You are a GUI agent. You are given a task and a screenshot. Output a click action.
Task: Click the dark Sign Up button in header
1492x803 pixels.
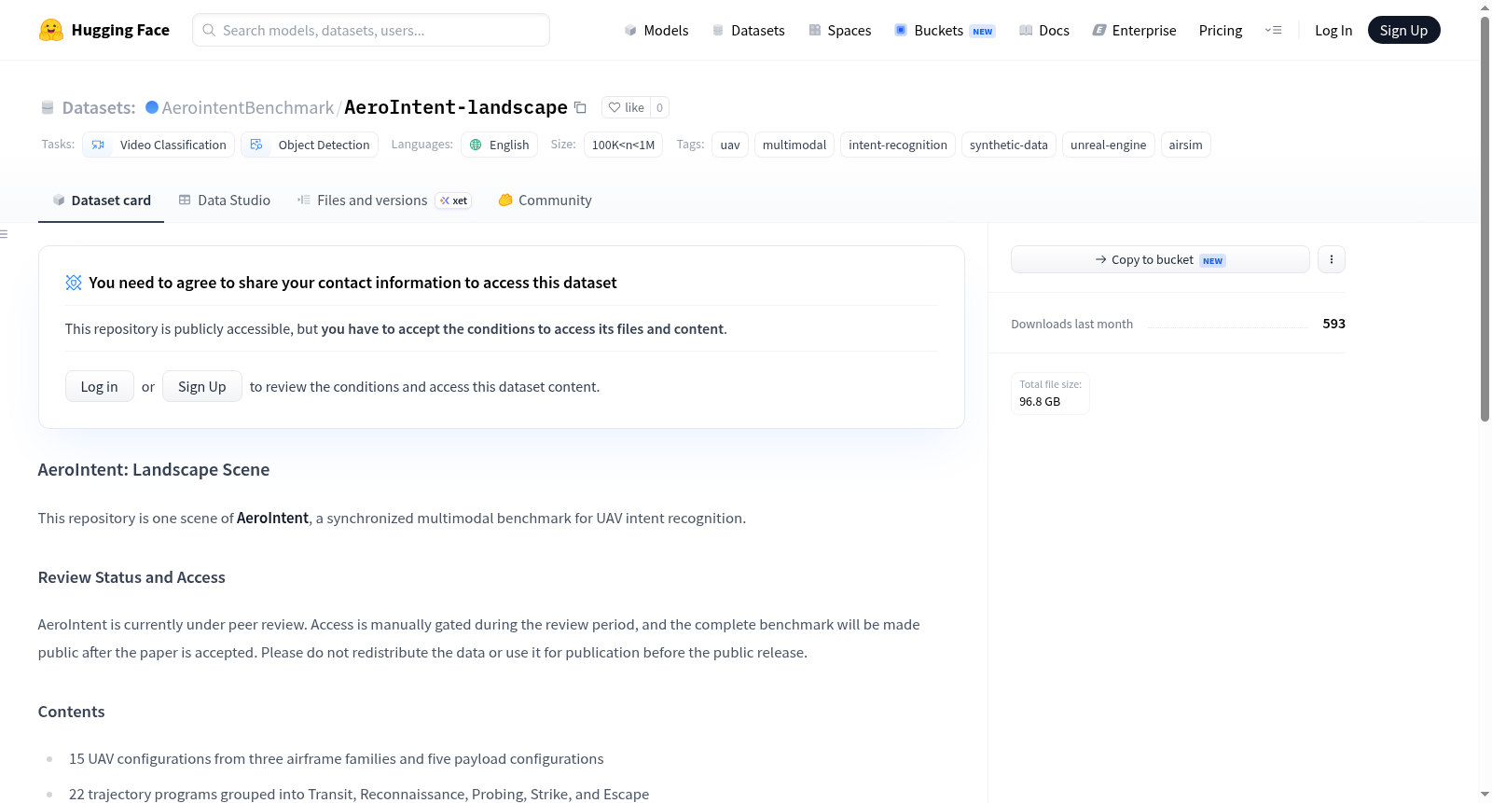(1403, 30)
